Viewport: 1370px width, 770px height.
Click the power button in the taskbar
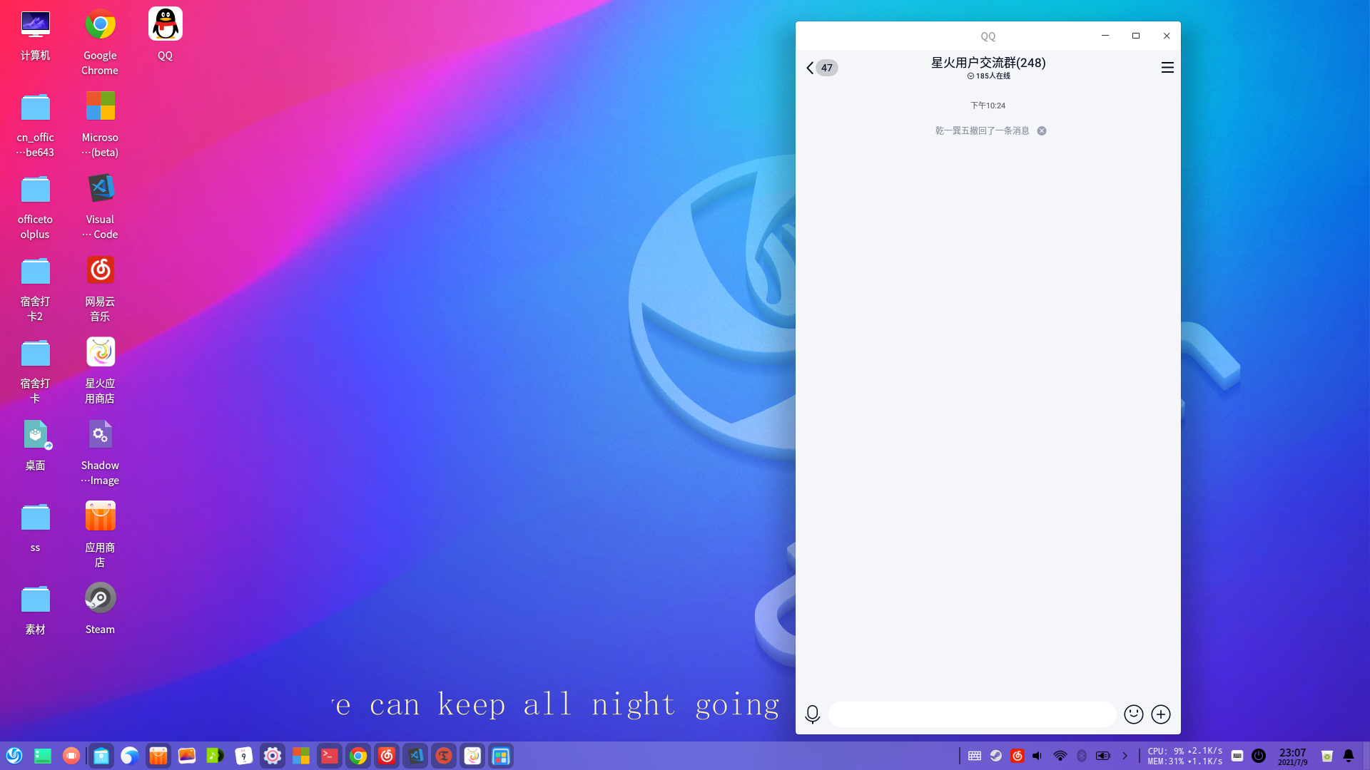tap(1259, 756)
